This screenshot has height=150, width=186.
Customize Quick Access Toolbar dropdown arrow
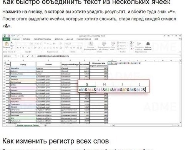pyautogui.click(x=22, y=35)
